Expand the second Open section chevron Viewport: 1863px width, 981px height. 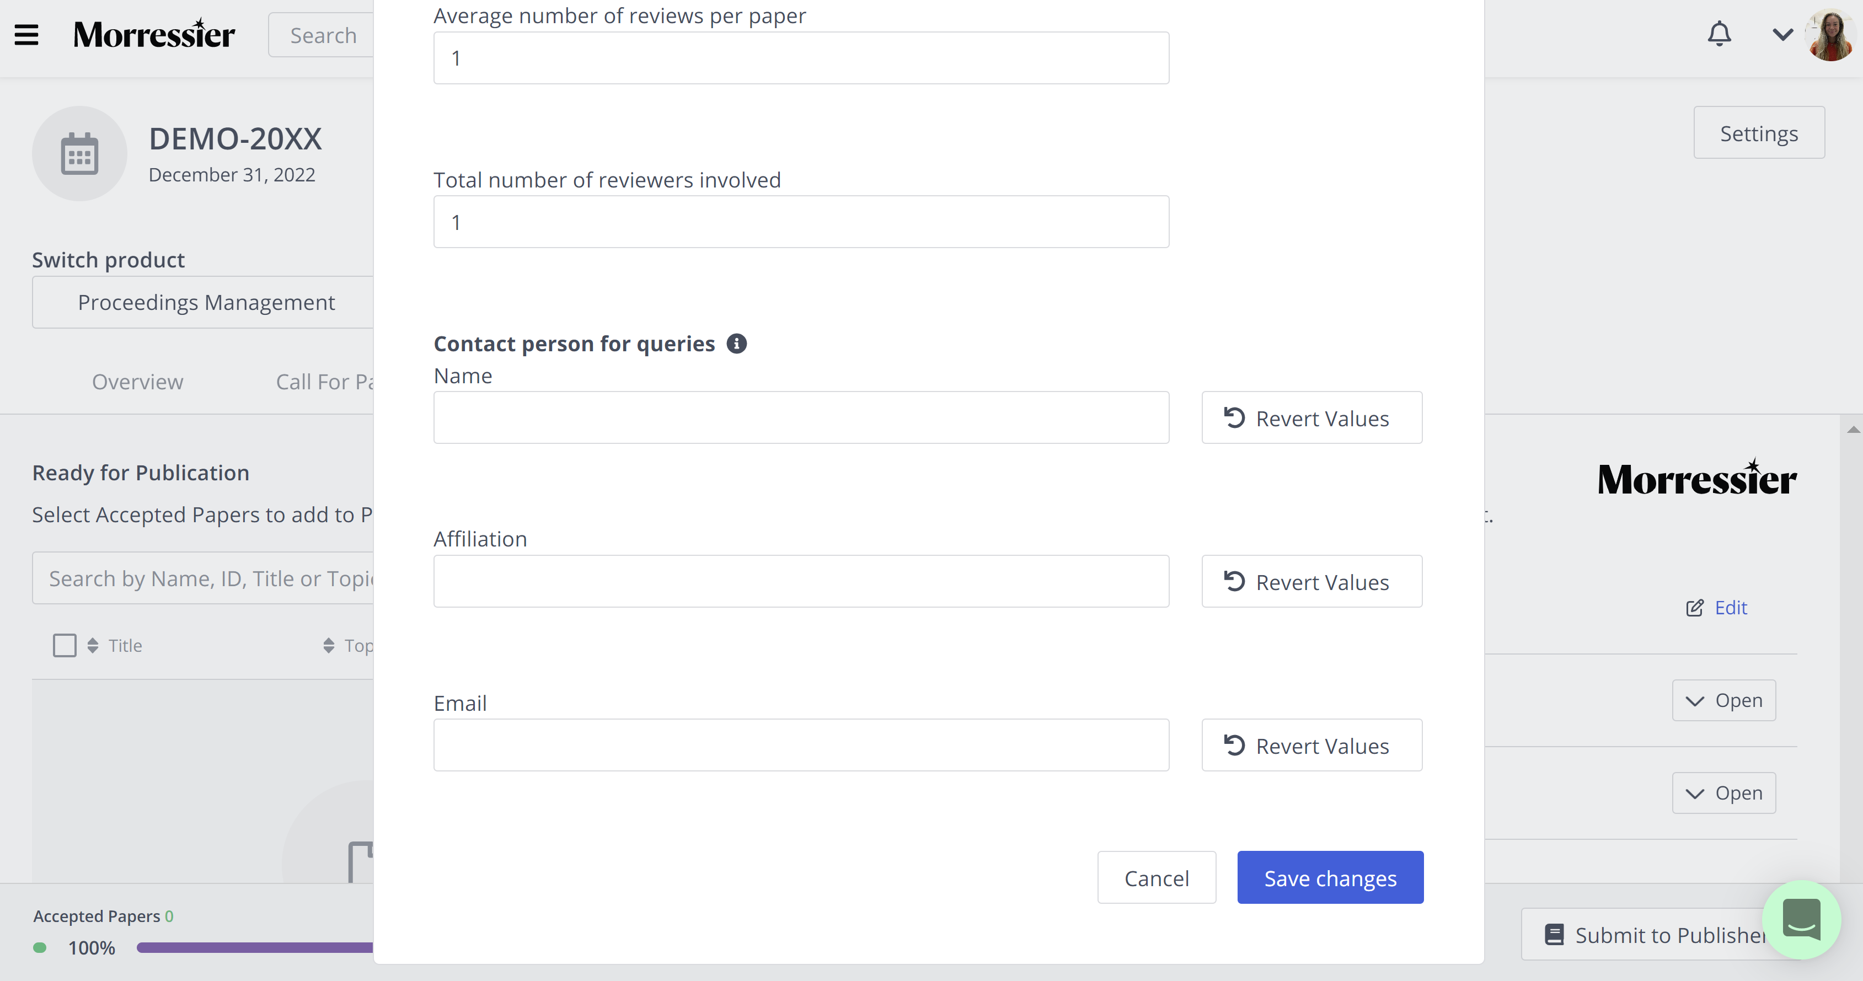coord(1723,792)
